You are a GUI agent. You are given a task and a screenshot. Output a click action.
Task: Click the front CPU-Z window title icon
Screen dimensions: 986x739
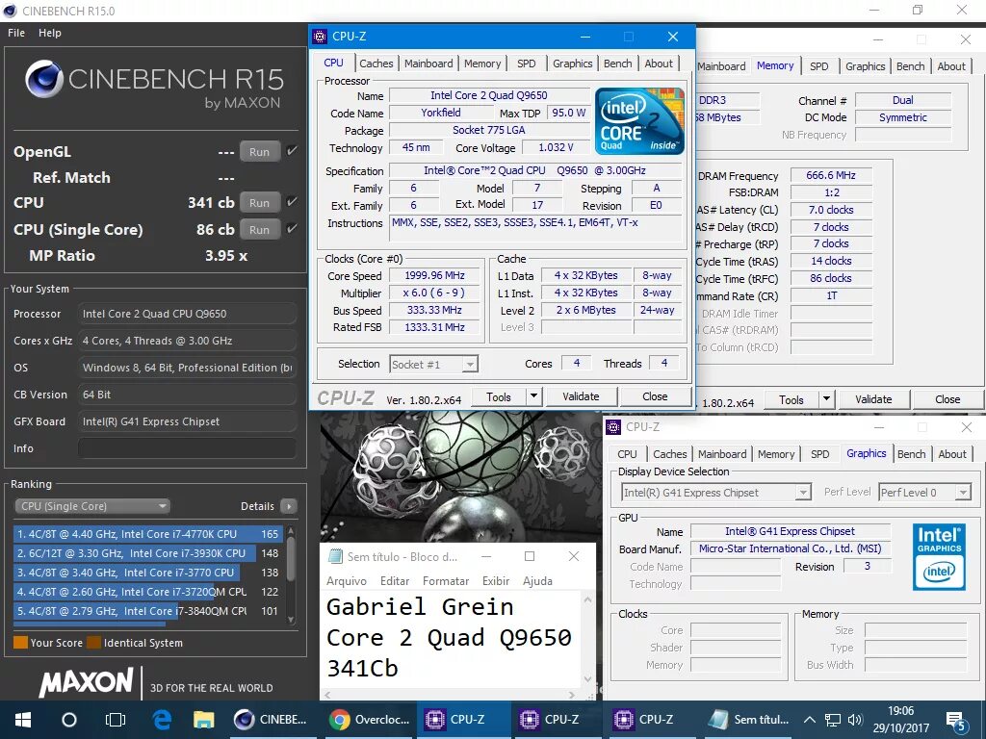pos(320,37)
